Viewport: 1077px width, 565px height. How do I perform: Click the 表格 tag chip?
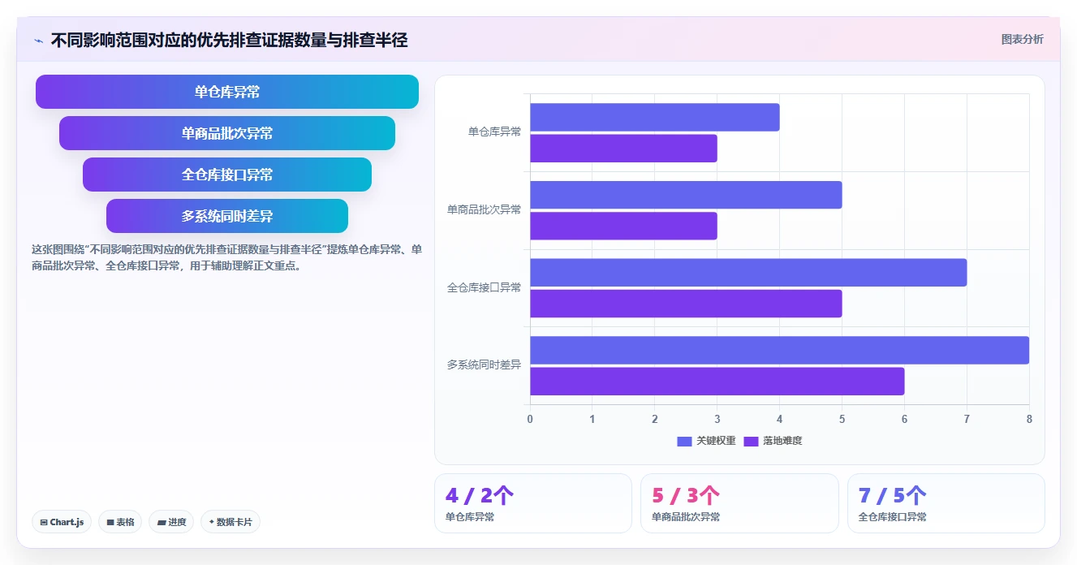pos(120,522)
